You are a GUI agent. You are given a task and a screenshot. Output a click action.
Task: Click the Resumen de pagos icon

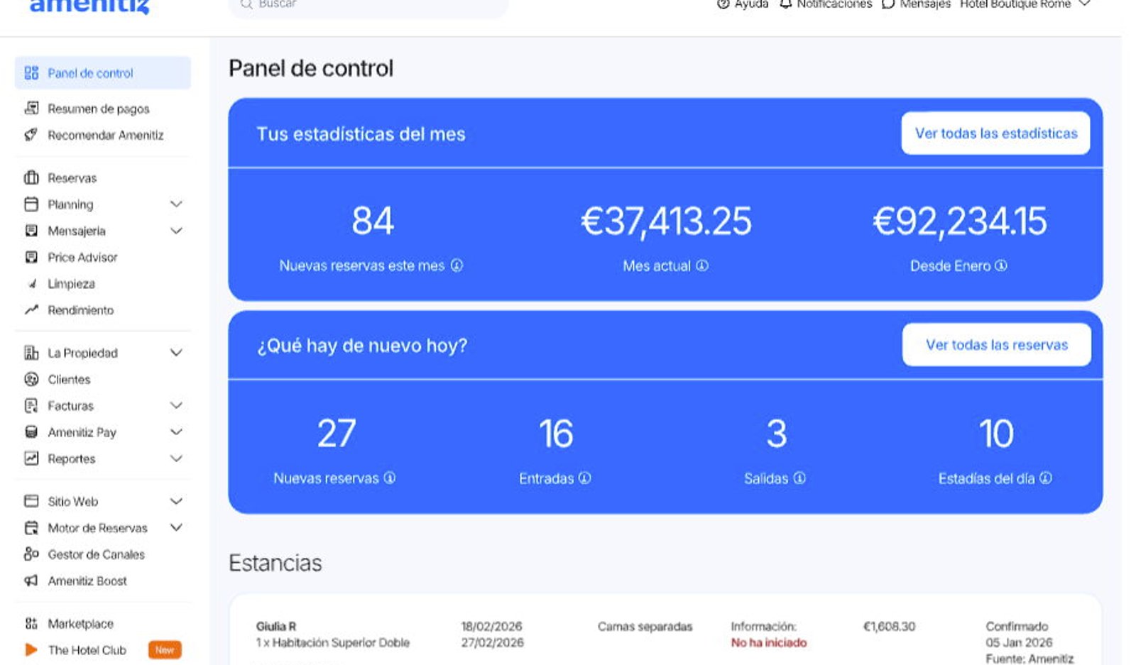click(31, 109)
